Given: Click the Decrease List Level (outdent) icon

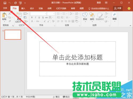Looking at the screenshot, I should (59, 17).
